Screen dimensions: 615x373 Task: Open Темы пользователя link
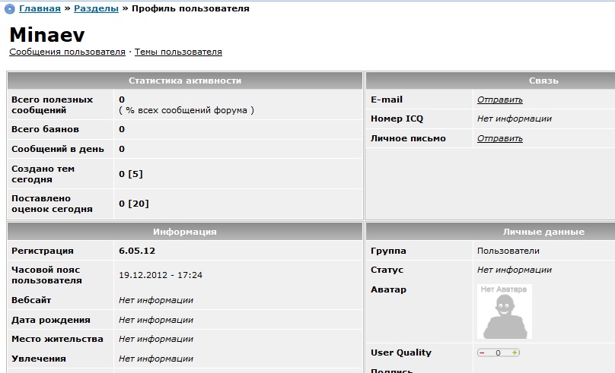(178, 52)
